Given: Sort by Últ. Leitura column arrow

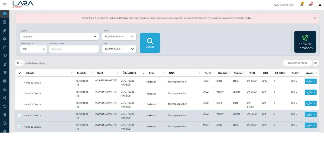Looking at the screenshot, I should [x=144, y=73].
